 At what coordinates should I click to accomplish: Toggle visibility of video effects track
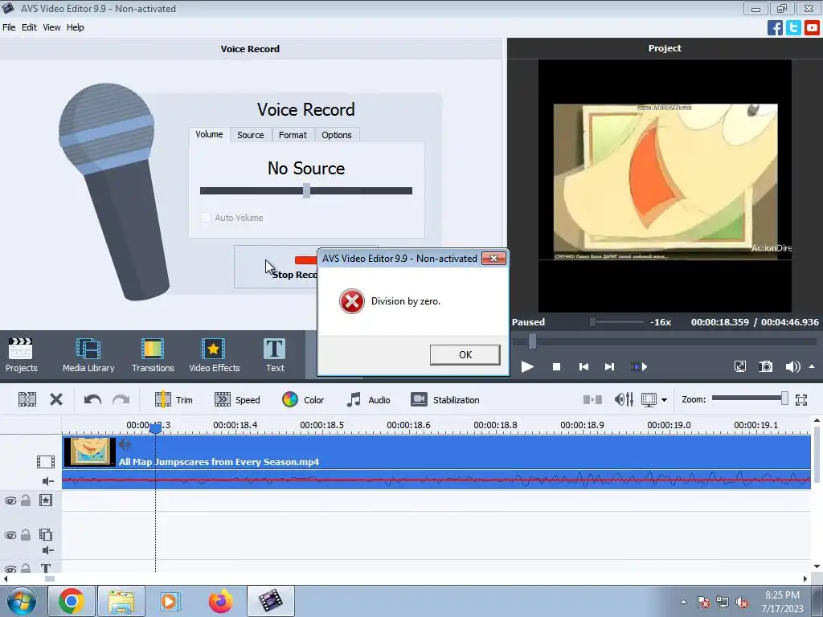click(x=10, y=501)
